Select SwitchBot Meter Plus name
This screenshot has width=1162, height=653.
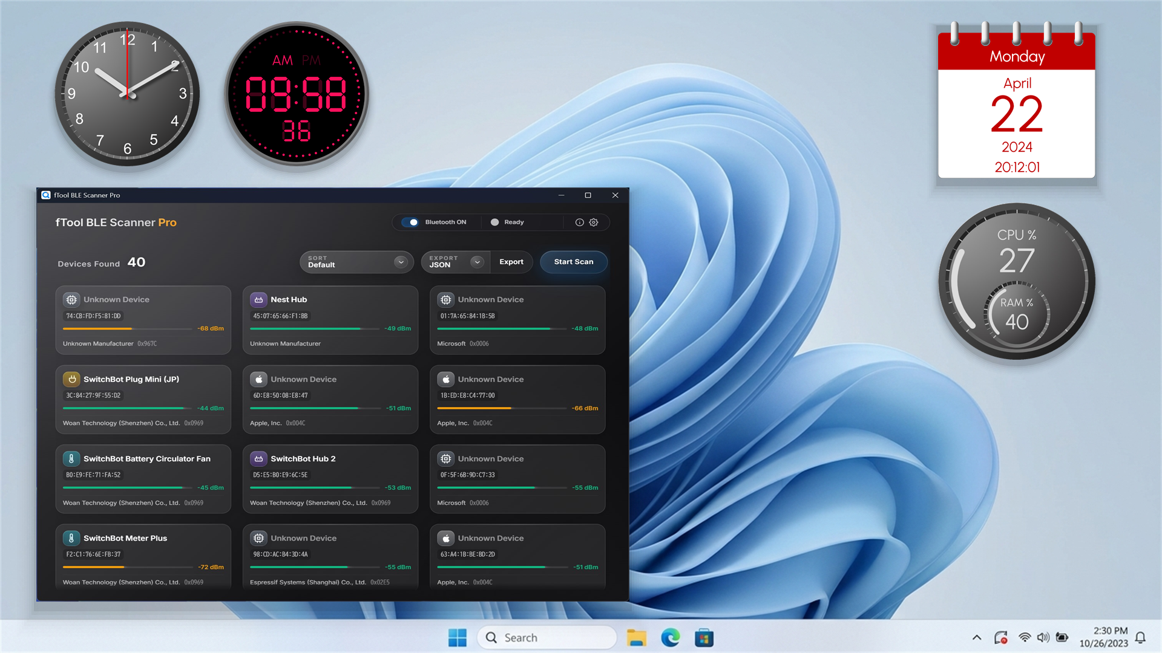pos(125,538)
